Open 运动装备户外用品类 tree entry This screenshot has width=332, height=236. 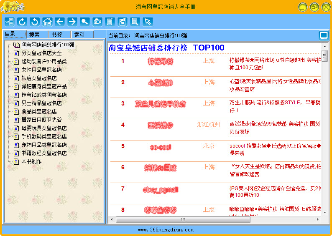point(44,61)
